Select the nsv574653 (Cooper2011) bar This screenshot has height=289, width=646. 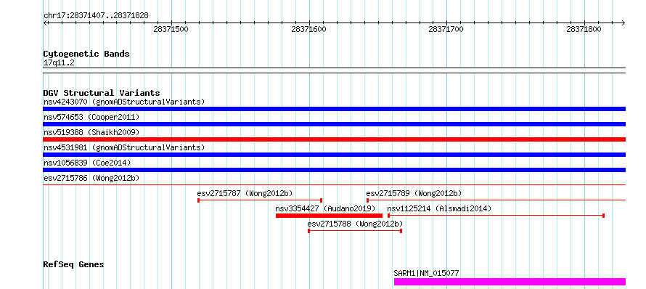click(x=334, y=124)
